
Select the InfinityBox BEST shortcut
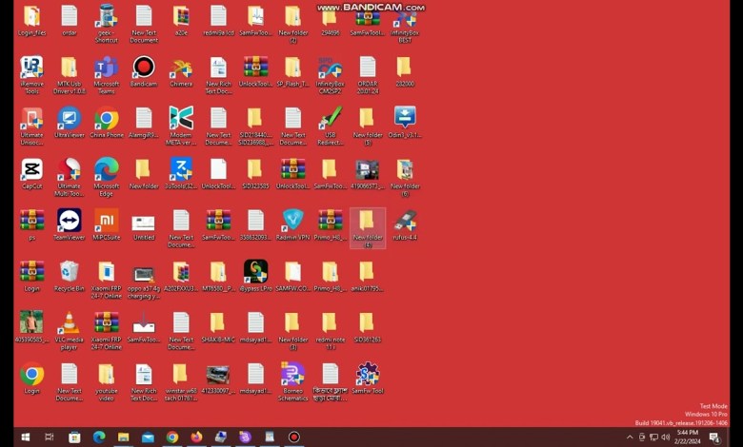click(405, 24)
